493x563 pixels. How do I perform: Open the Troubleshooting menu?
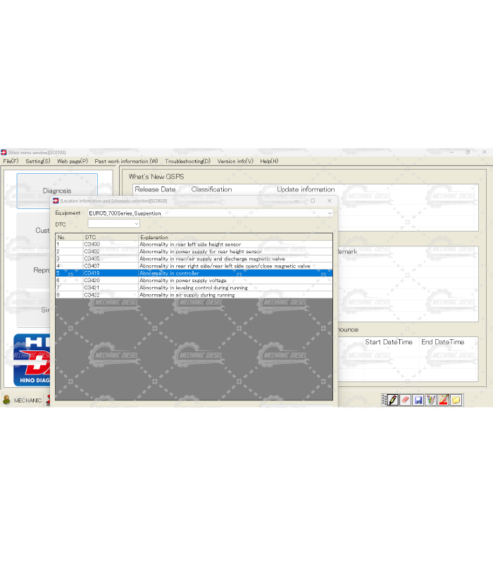[x=187, y=161]
